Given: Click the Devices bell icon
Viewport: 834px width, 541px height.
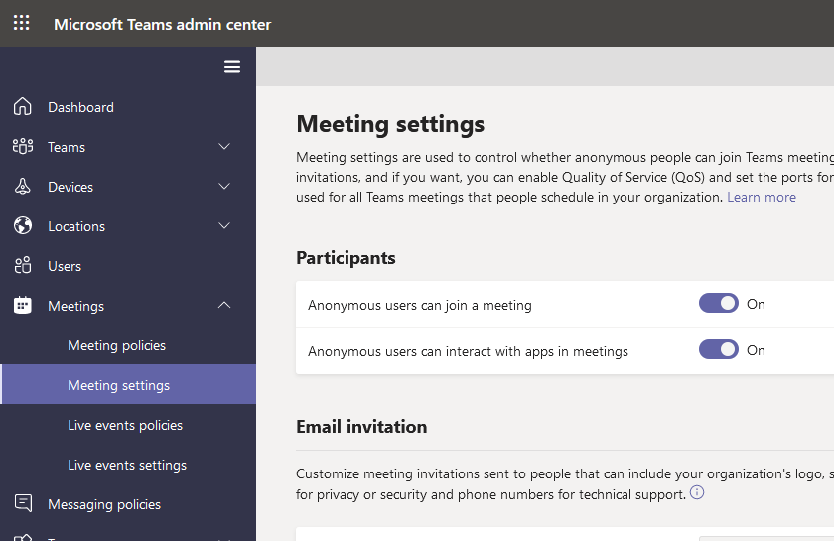Looking at the screenshot, I should click(x=23, y=187).
